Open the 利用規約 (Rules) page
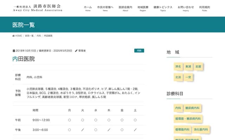The width and height of the screenshot is (225, 140). click(204, 8)
